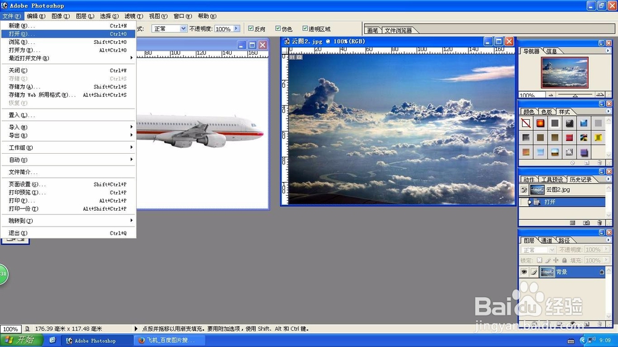This screenshot has height=347, width=618.
Task: Click lock icon on 背景 layer
Action: pos(601,272)
